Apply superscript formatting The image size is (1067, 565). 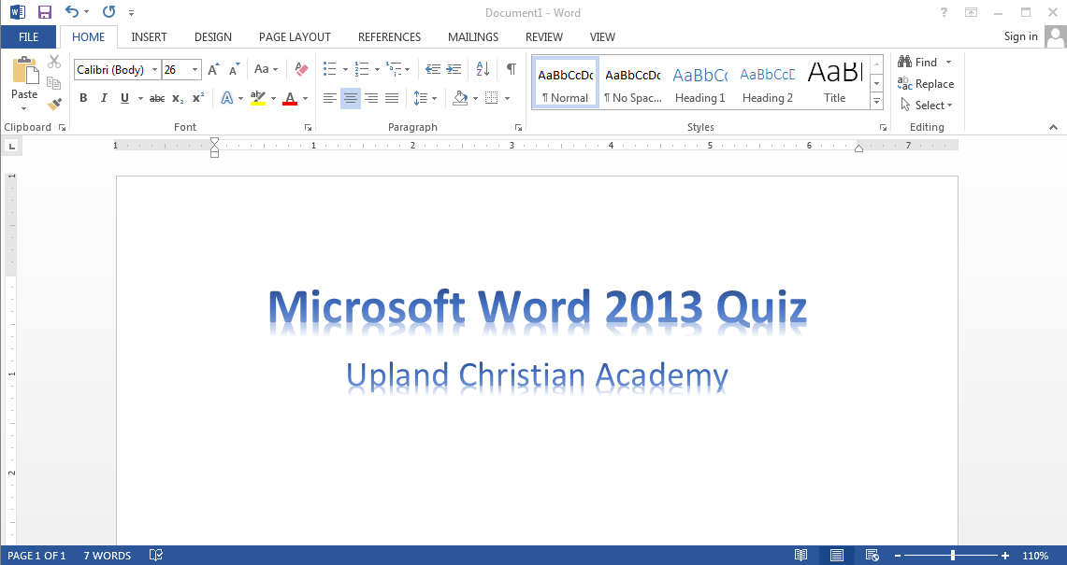point(198,99)
